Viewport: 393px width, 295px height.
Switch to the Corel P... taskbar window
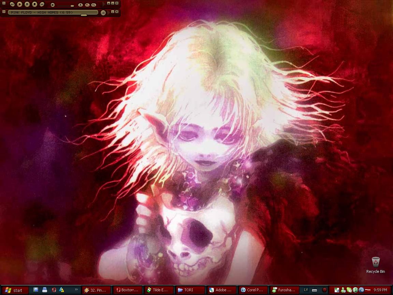[x=253, y=290]
